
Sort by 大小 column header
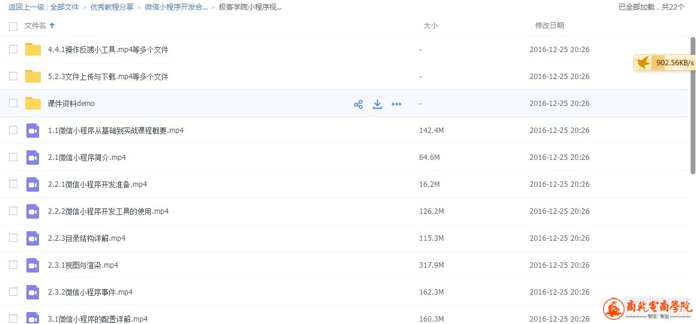pyautogui.click(x=431, y=26)
